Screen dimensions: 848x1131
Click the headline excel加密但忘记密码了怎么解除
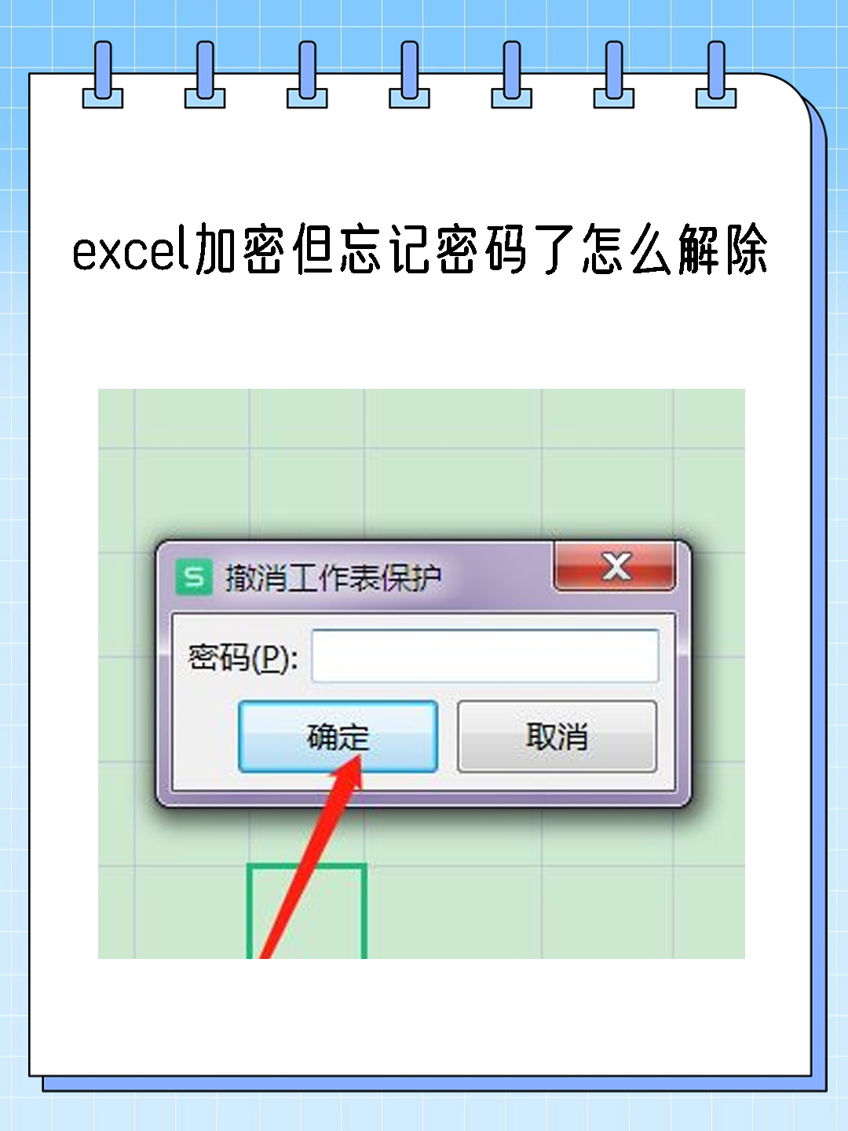tap(420, 249)
